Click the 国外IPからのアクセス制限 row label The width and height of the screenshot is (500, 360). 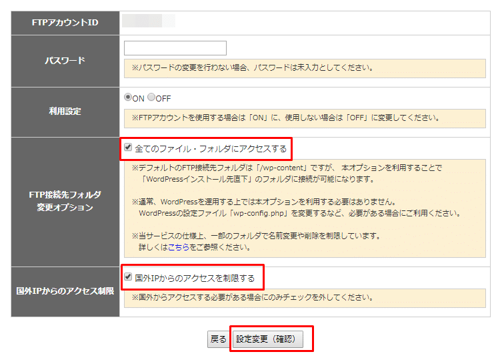click(65, 291)
